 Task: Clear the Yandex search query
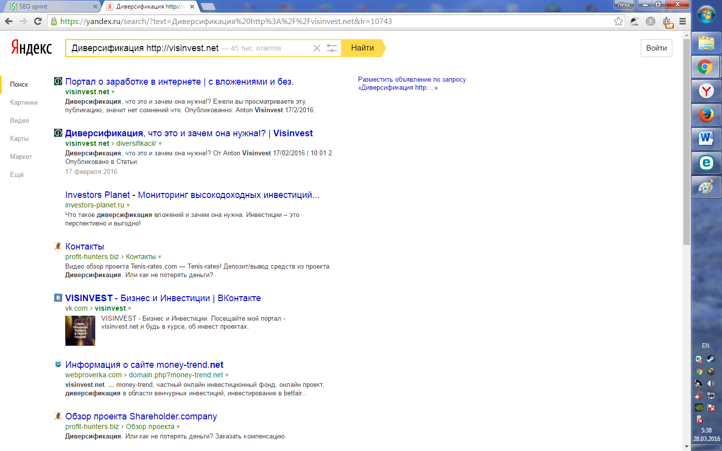tap(317, 48)
